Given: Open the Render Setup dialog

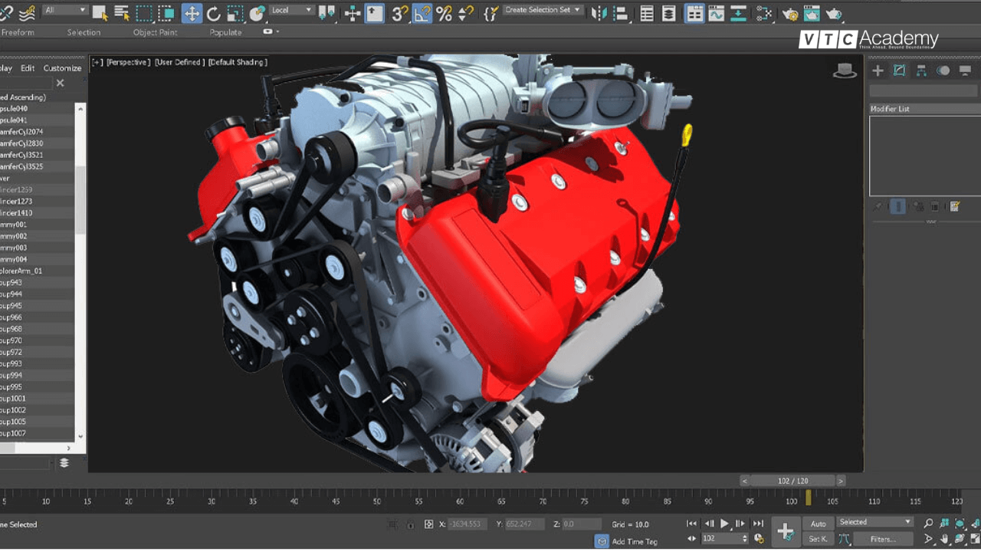Looking at the screenshot, I should pos(791,11).
